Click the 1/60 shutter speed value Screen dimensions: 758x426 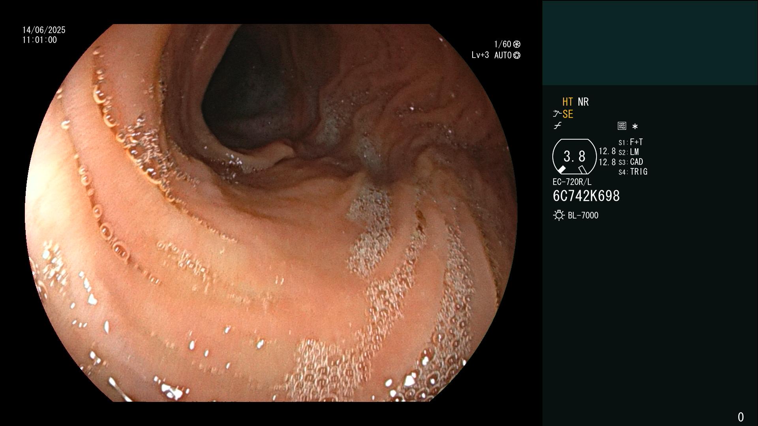tap(503, 44)
